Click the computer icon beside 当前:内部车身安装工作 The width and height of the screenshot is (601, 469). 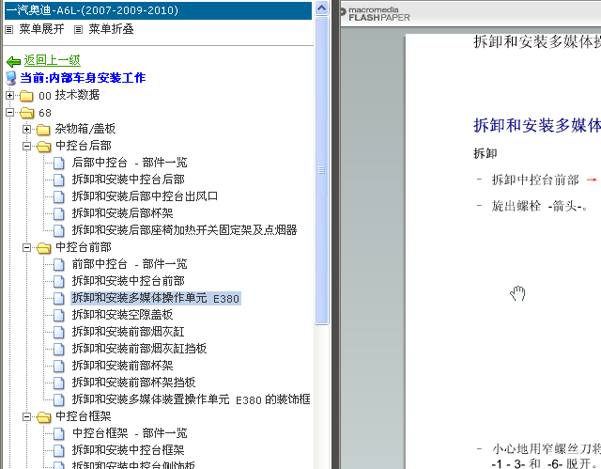[11, 78]
